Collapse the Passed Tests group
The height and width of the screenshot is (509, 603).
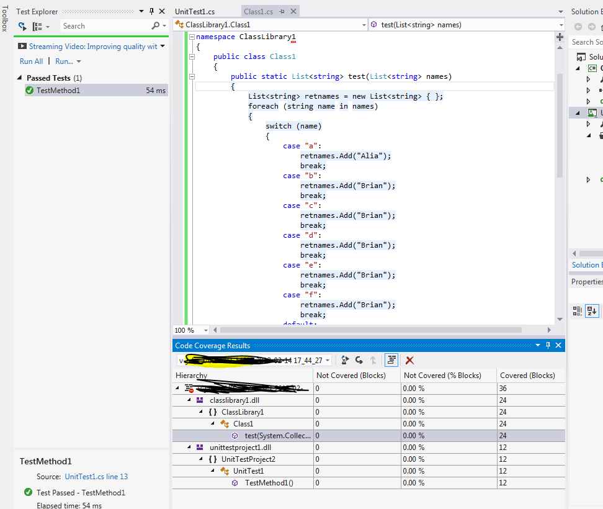(x=20, y=78)
